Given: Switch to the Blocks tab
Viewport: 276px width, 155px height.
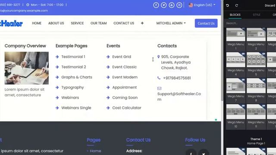Looking at the screenshot, I should pyautogui.click(x=235, y=15).
